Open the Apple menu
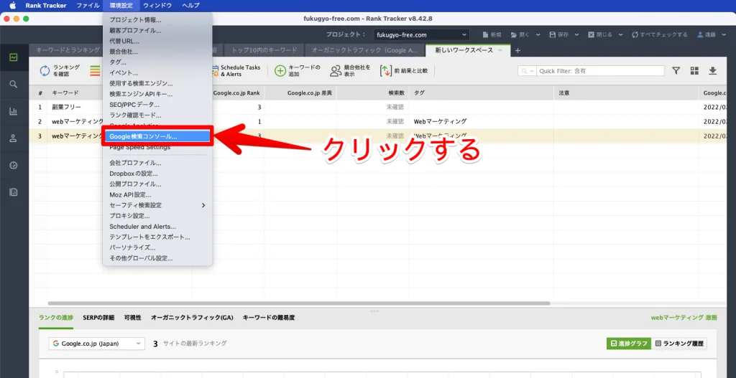 pyautogui.click(x=13, y=6)
